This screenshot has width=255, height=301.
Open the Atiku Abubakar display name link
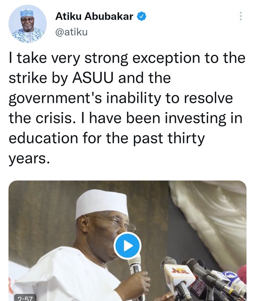(x=94, y=17)
